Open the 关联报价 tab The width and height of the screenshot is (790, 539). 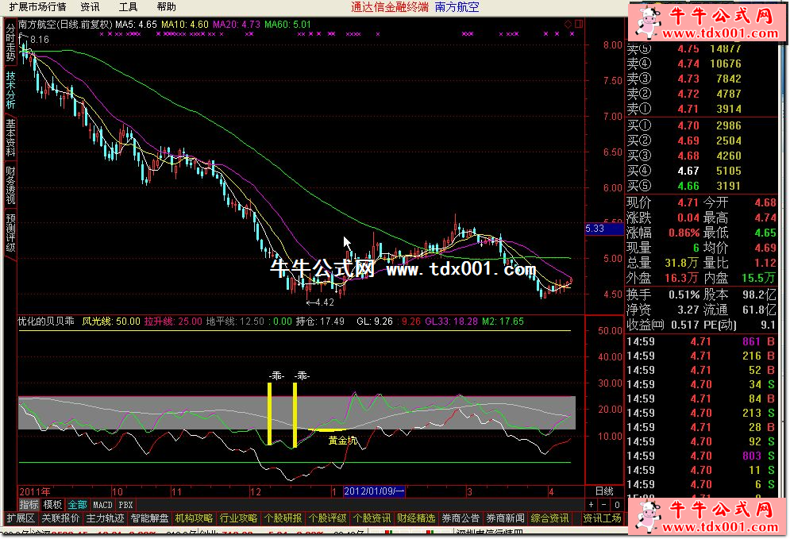tap(60, 518)
